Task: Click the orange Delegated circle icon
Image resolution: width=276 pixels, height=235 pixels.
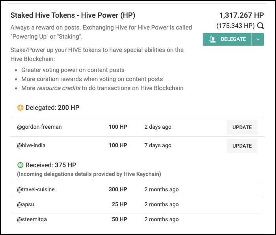Action: [20, 107]
